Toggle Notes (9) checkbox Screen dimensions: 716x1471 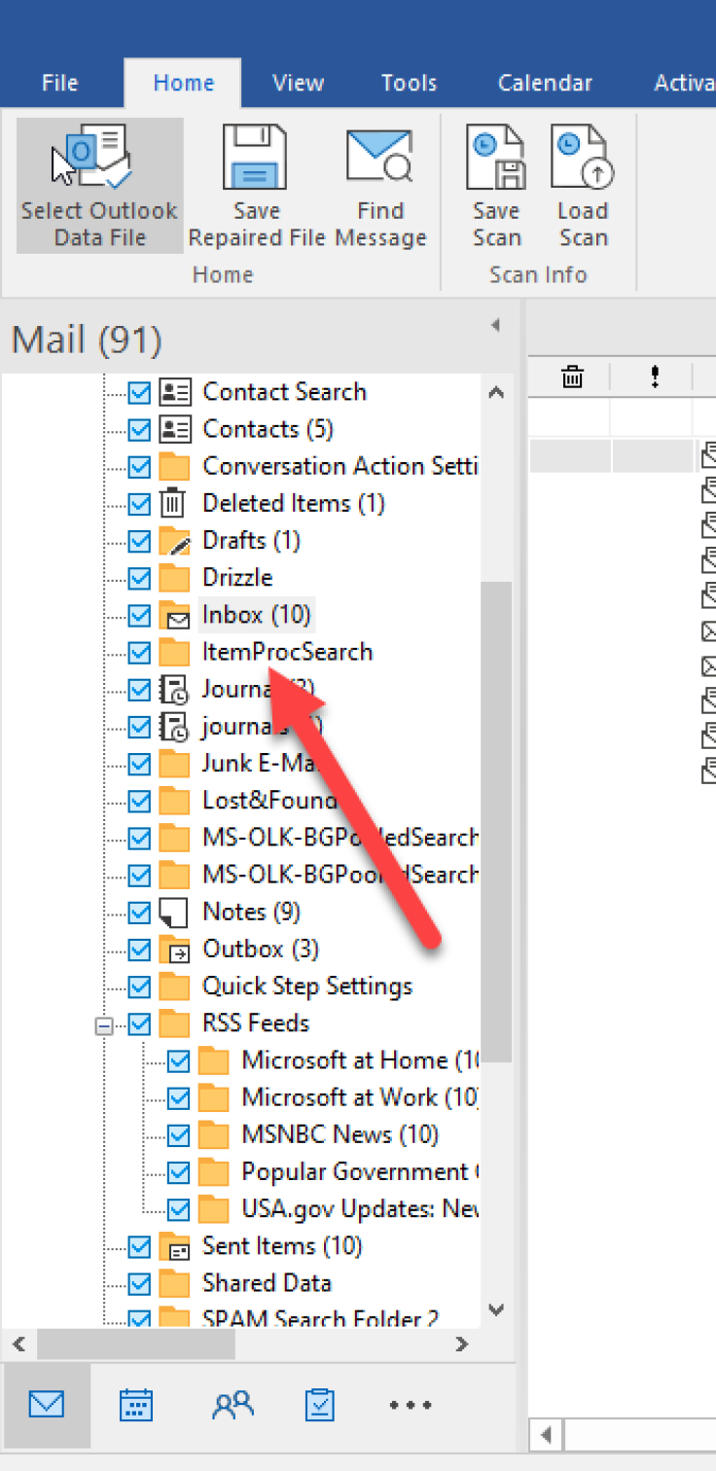click(140, 912)
